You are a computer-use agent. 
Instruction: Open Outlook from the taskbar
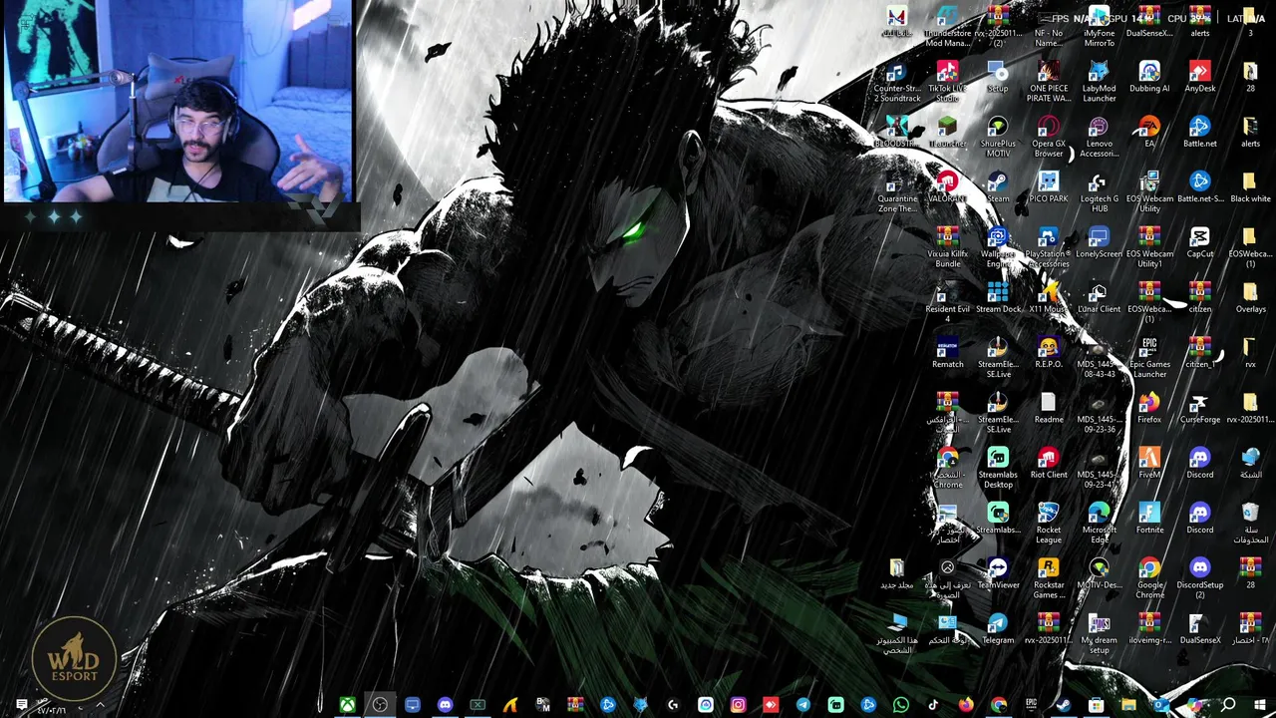point(1161,705)
